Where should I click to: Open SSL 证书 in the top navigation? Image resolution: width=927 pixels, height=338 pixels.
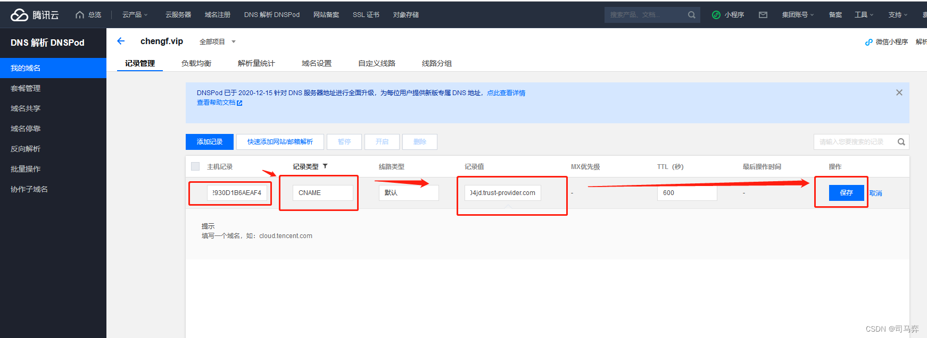366,15
